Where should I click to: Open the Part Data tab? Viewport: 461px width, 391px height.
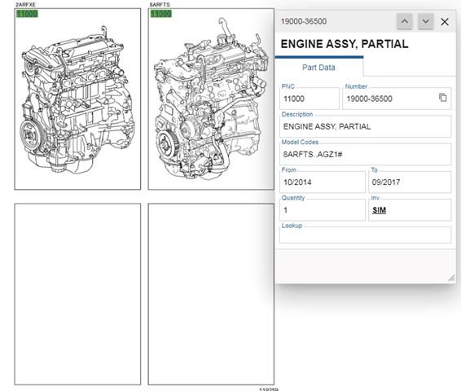click(318, 68)
